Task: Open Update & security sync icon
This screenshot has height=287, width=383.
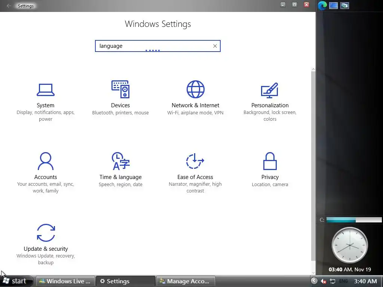Action: pyautogui.click(x=46, y=232)
